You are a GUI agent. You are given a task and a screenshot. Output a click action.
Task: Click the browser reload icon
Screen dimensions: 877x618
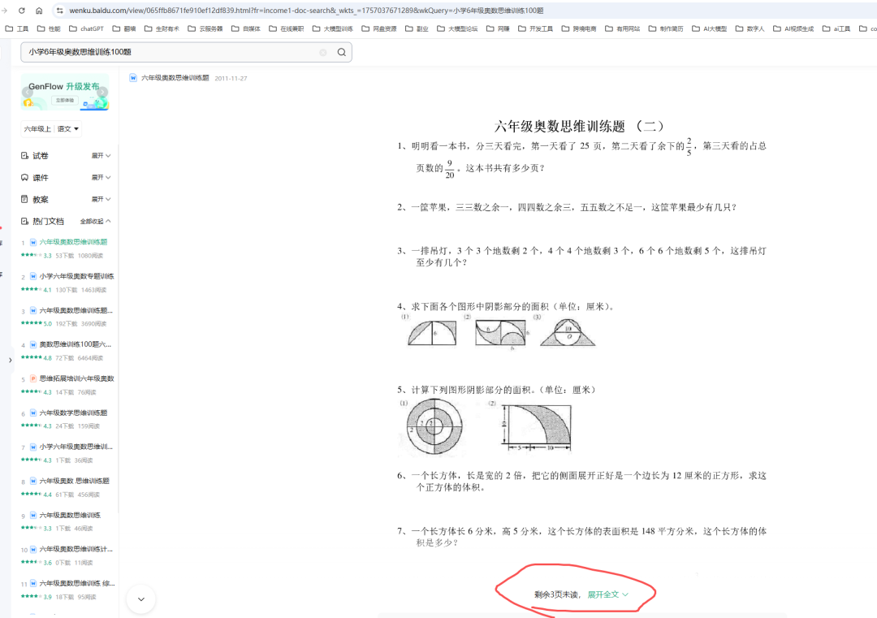coord(23,11)
